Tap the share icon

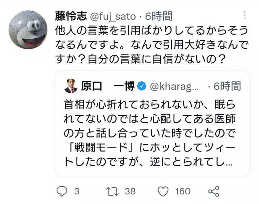click(213, 191)
